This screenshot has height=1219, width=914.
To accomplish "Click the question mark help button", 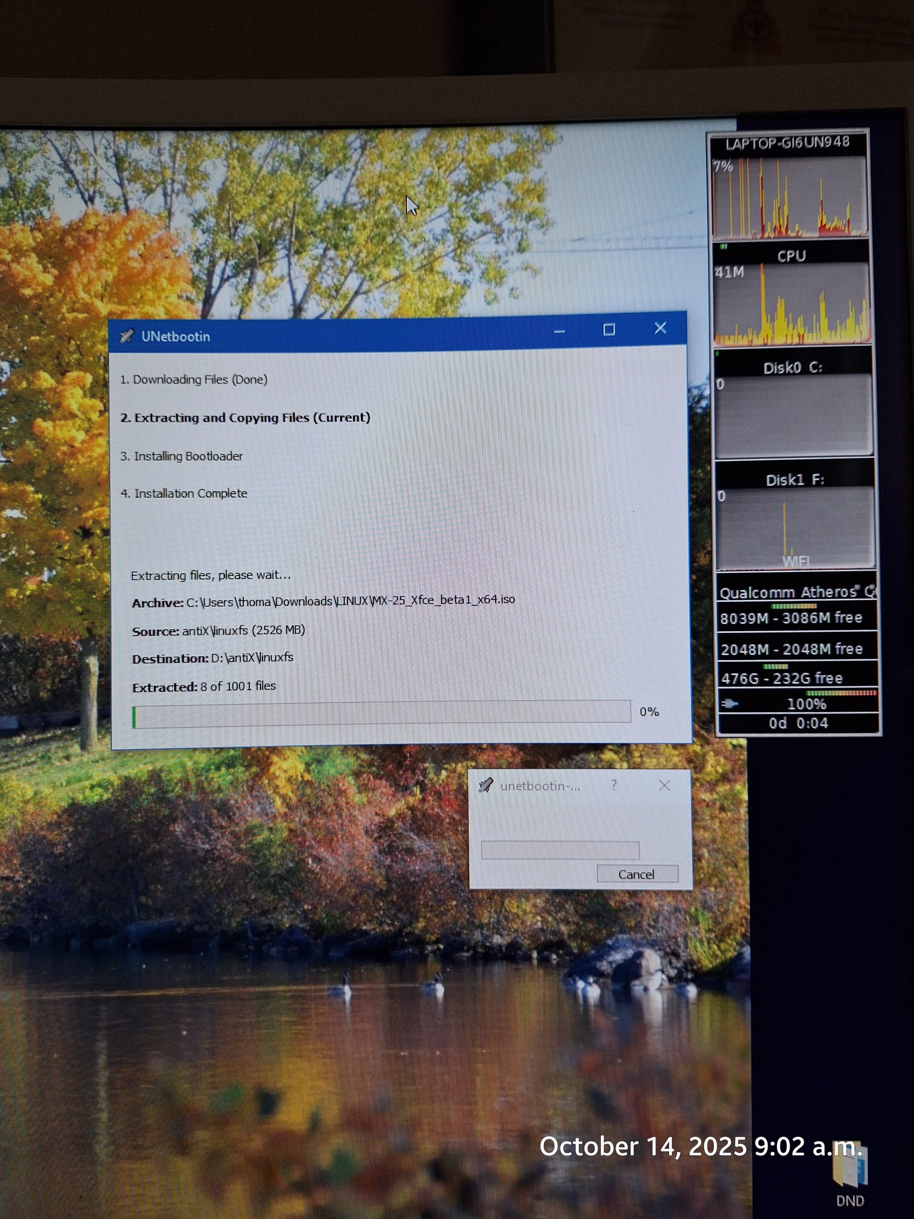I will [x=614, y=785].
